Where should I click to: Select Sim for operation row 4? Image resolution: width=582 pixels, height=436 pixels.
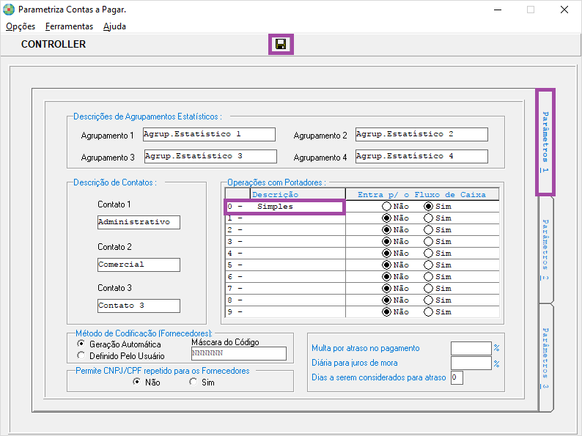[x=428, y=253]
